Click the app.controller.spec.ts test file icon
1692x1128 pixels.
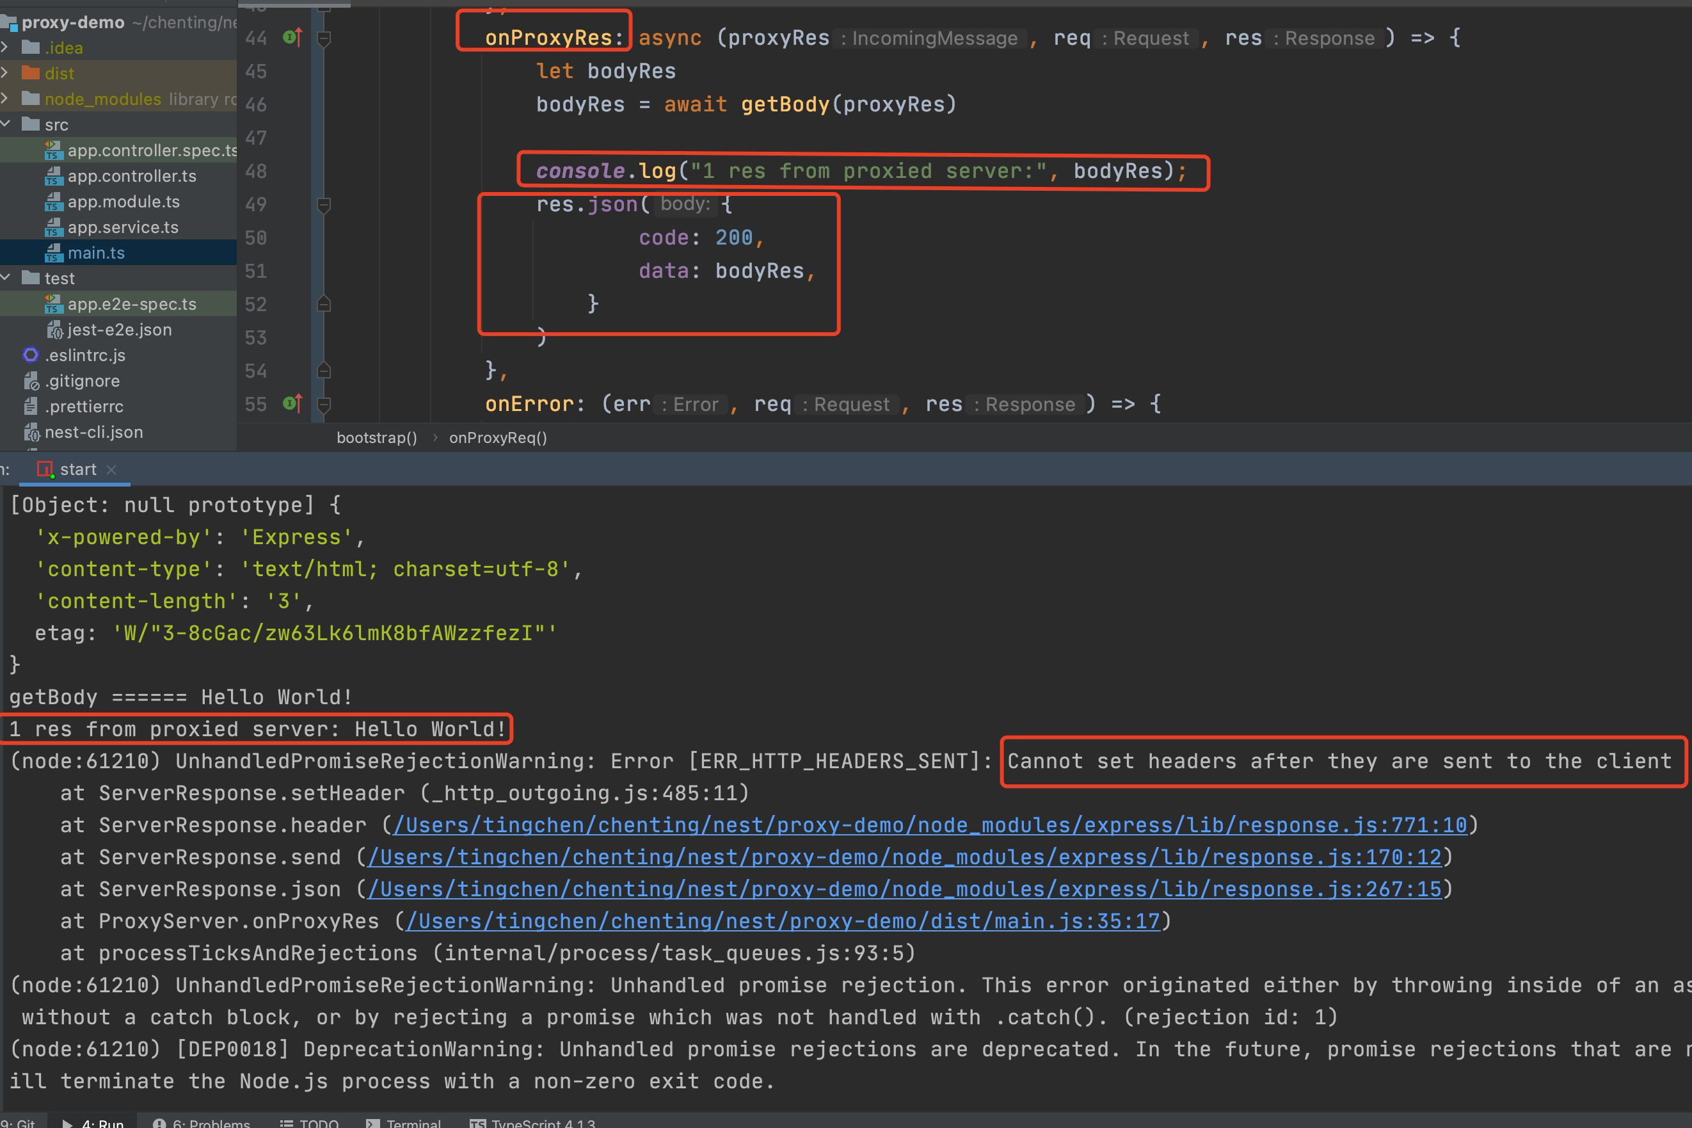click(54, 150)
